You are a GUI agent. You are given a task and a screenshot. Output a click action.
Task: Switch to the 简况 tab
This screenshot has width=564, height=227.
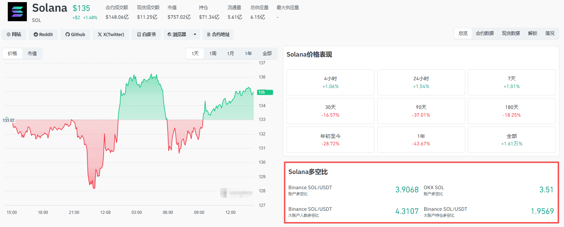[550, 33]
